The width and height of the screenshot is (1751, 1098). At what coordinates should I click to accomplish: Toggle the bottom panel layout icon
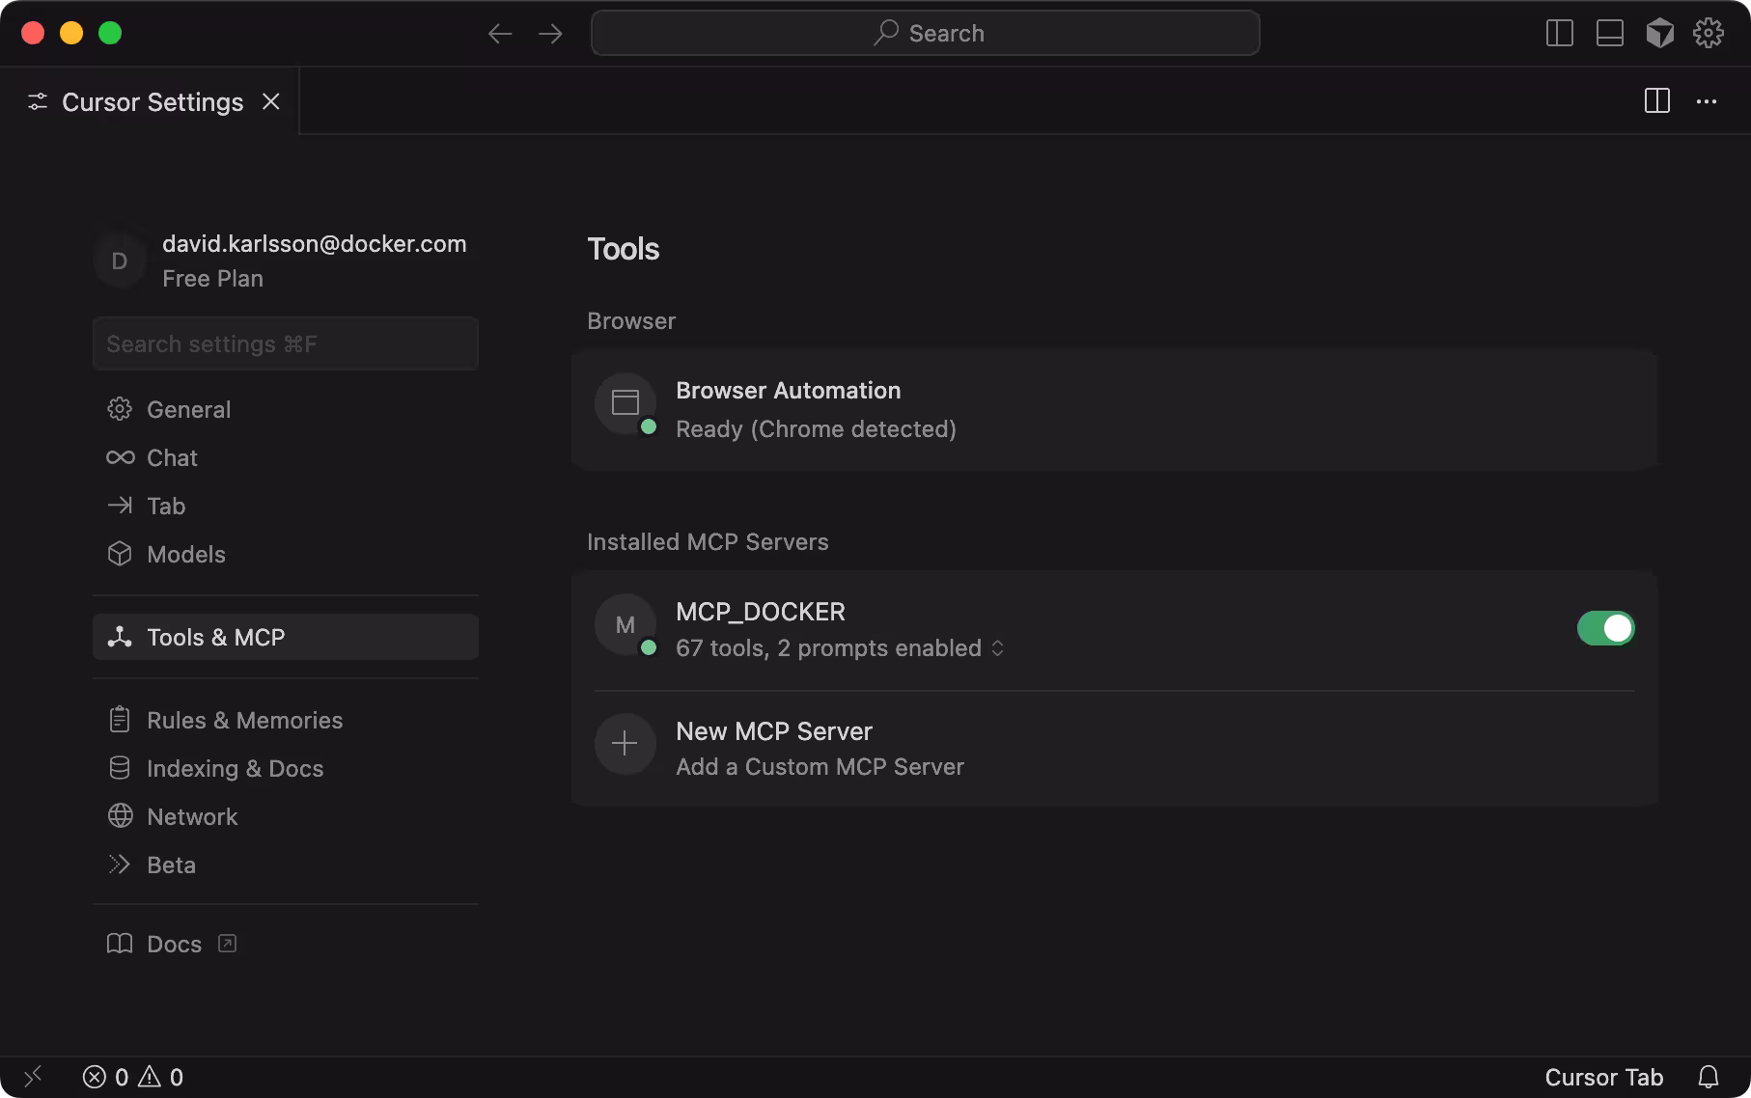[1609, 33]
